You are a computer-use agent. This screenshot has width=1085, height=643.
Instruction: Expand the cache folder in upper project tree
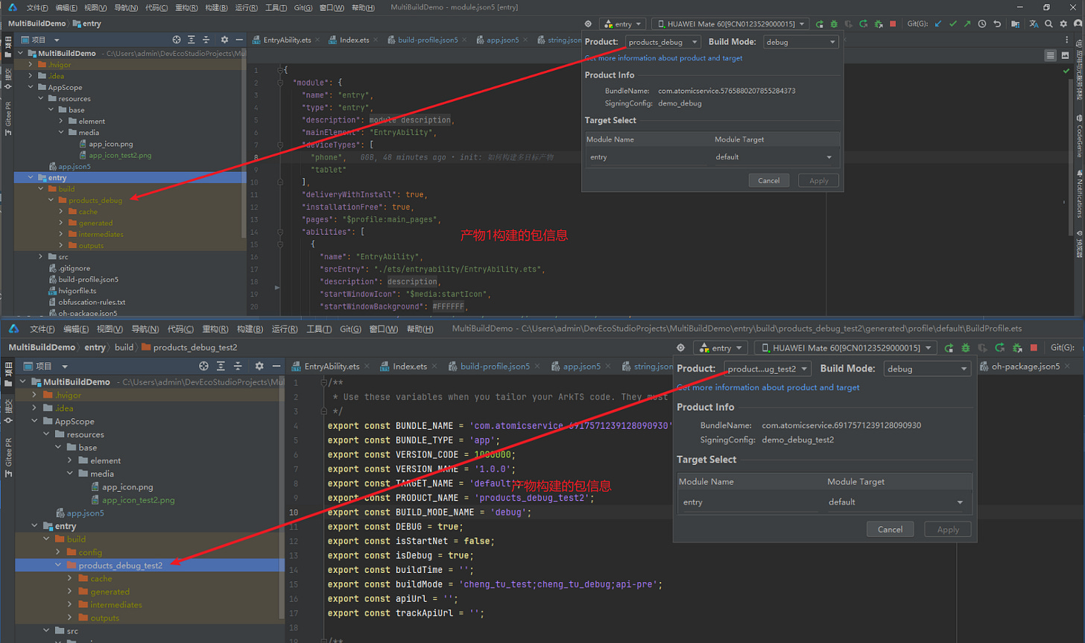coord(61,212)
